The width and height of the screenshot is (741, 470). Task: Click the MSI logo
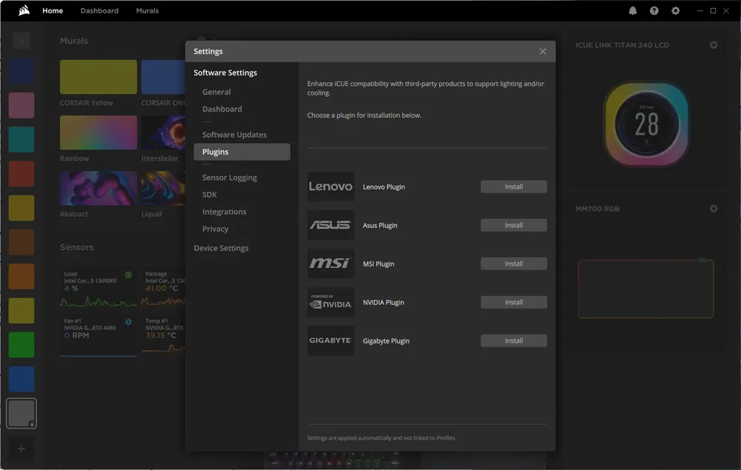point(330,263)
